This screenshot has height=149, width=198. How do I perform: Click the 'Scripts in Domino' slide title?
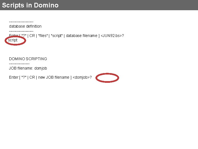click(30, 5)
